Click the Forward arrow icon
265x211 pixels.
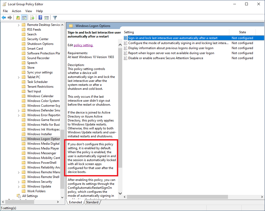click(10, 17)
